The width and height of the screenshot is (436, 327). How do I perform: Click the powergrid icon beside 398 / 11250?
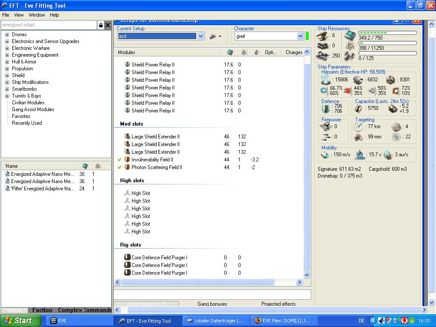(x=350, y=46)
